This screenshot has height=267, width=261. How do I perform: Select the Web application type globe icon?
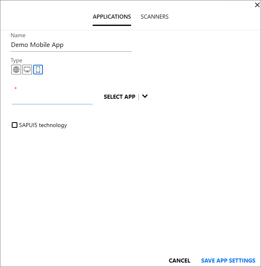coord(16,70)
